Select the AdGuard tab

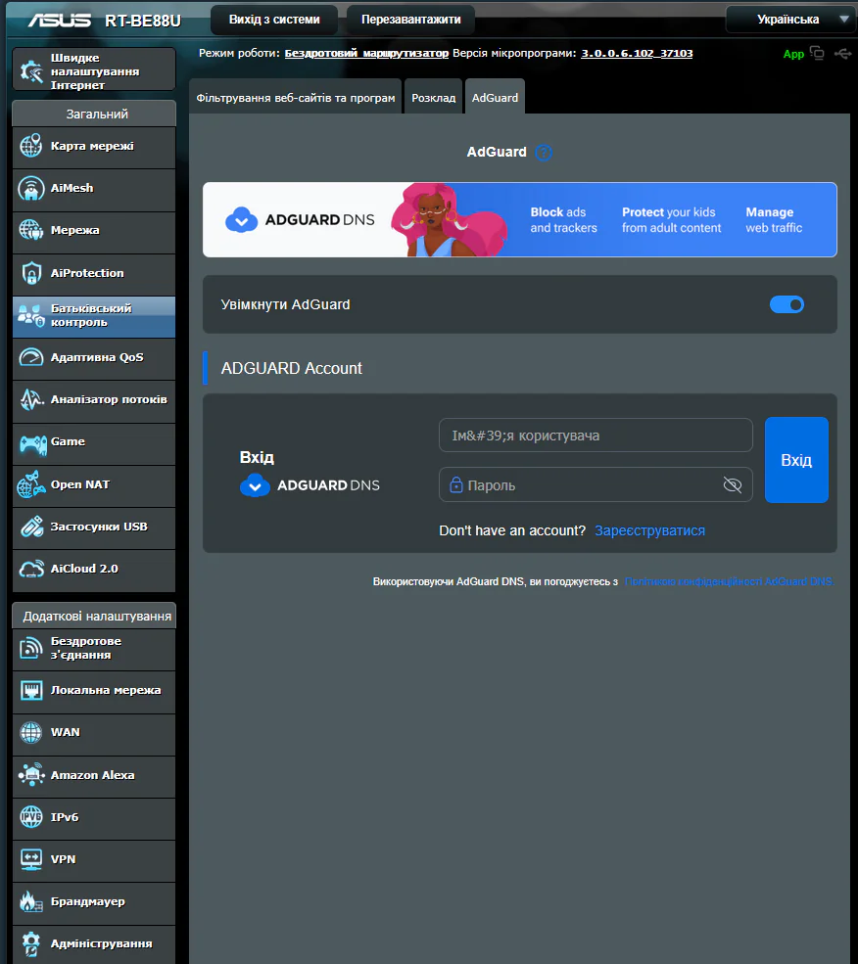pyautogui.click(x=495, y=97)
